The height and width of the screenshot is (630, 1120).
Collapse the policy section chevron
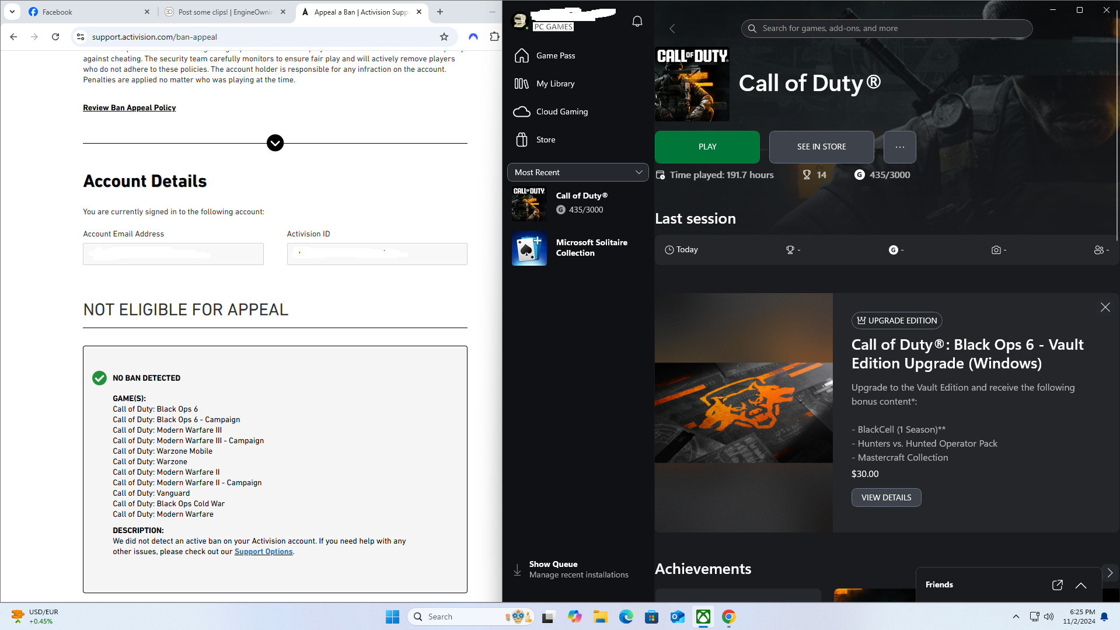click(x=275, y=143)
